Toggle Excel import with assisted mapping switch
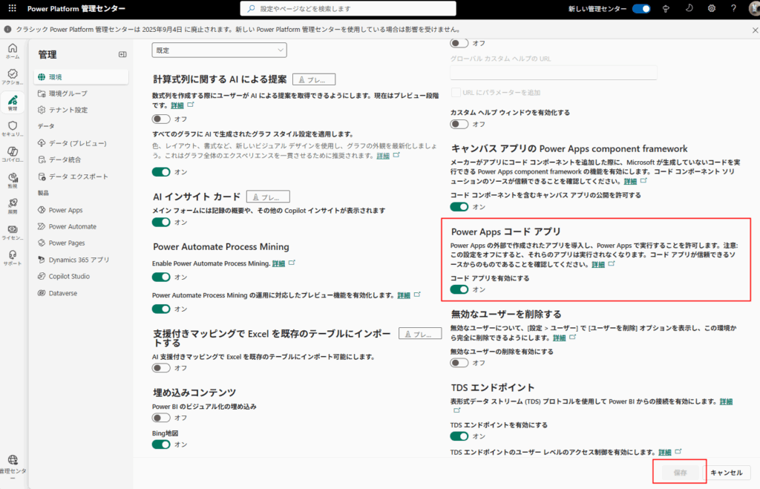The height and width of the screenshot is (489, 760). (161, 368)
